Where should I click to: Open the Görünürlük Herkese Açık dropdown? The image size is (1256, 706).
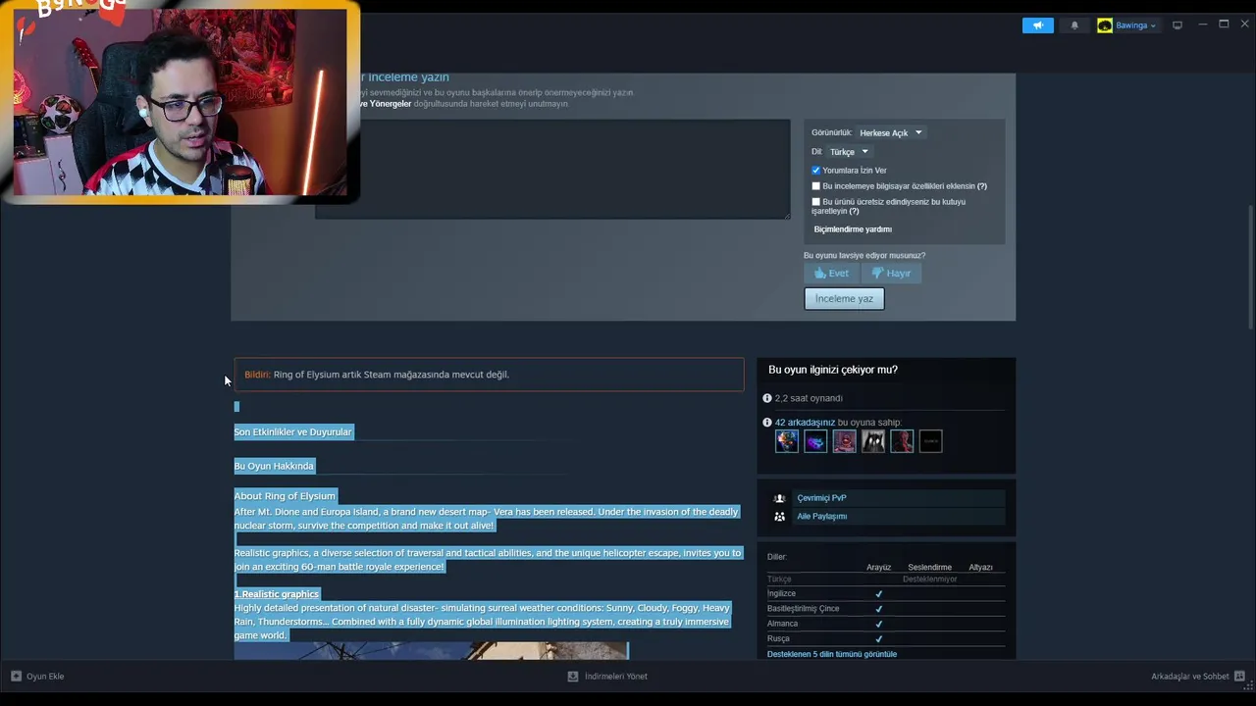coord(891,133)
